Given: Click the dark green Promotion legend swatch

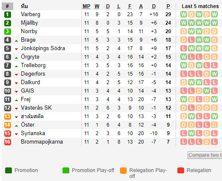Looking at the screenshot, I should (x=9, y=170).
